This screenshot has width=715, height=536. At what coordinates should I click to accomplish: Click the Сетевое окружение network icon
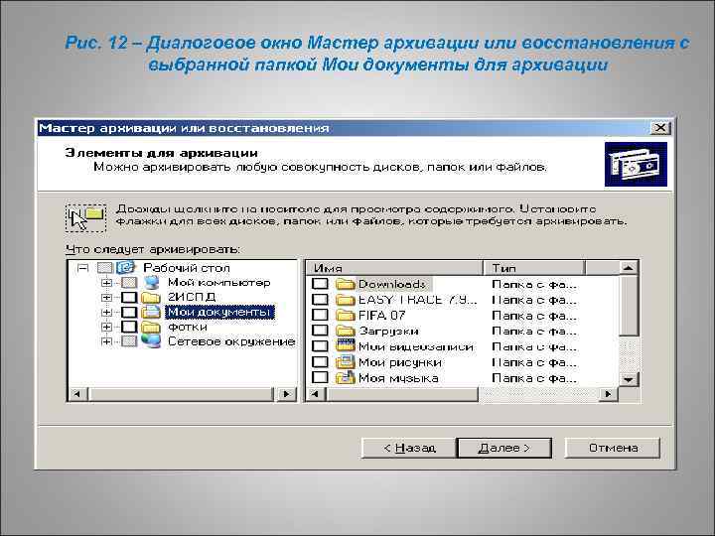[x=151, y=341]
